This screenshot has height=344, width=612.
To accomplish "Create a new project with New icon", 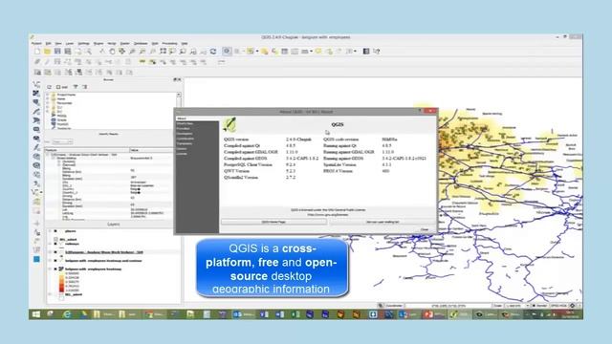I will tap(37, 52).
